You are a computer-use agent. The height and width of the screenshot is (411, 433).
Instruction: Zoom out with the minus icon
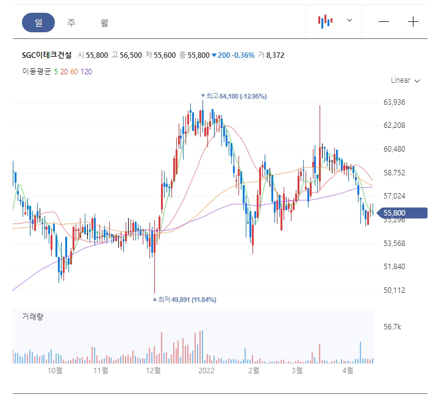point(384,21)
